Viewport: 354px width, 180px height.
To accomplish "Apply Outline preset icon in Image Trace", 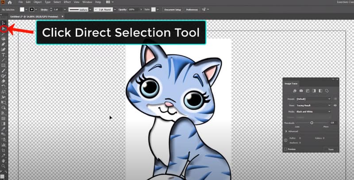I will pos(327,91).
